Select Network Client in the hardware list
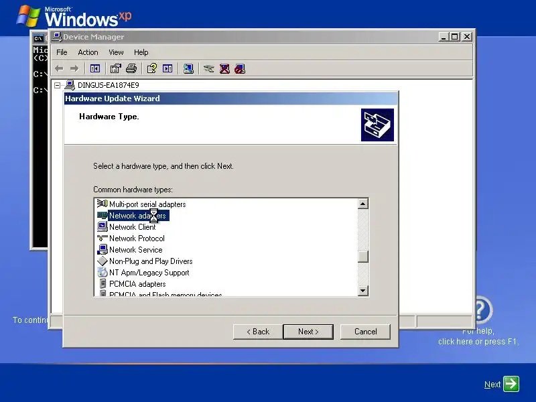Viewport: 536px width, 402px height. (x=132, y=227)
